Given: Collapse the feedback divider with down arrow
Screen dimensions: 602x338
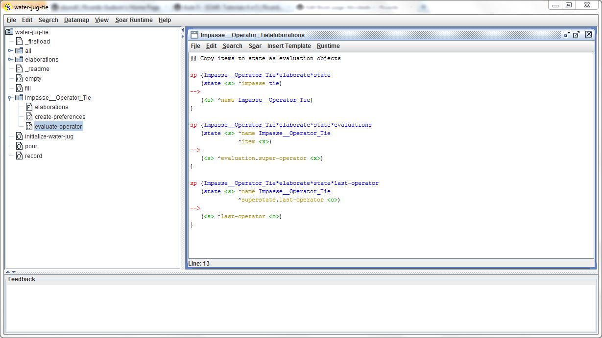Looking at the screenshot, I should [x=13, y=272].
